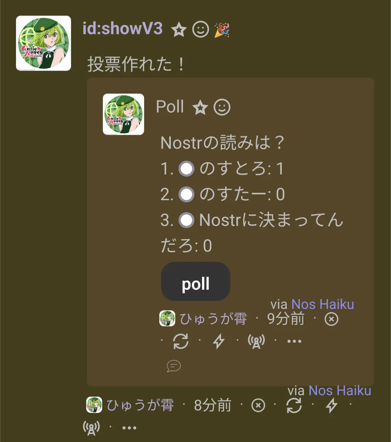The width and height of the screenshot is (391, 442).
Task: Click the smiley icon beside id:showV3
Action: tap(201, 29)
